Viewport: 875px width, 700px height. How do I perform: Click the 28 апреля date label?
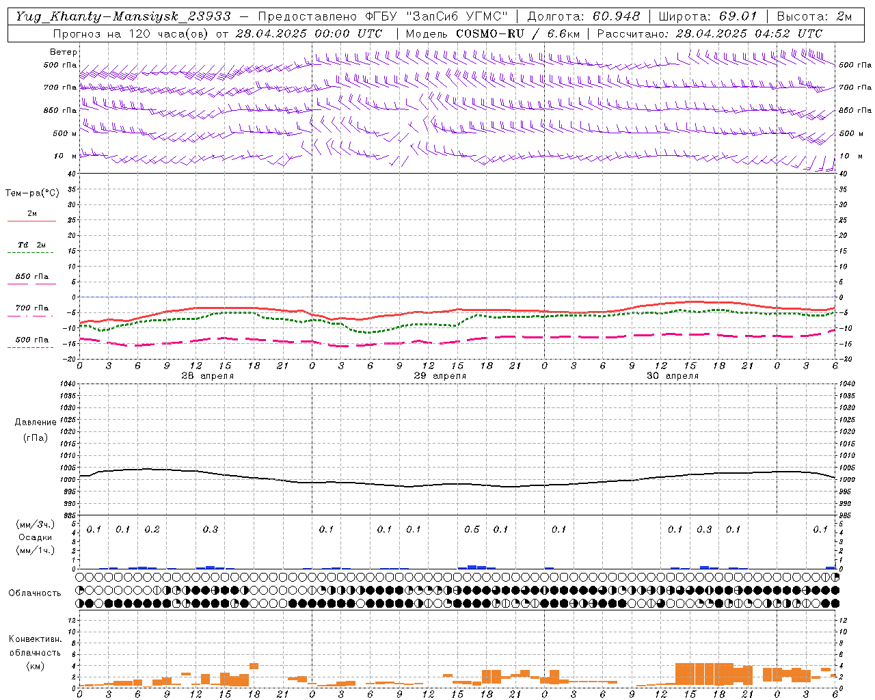coord(207,376)
